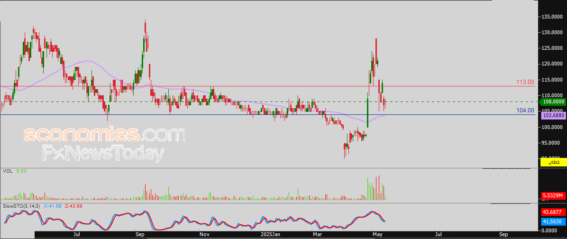The width and height of the screenshot is (567, 239).
Task: Click the economies.com watermark
Action: click(104, 135)
